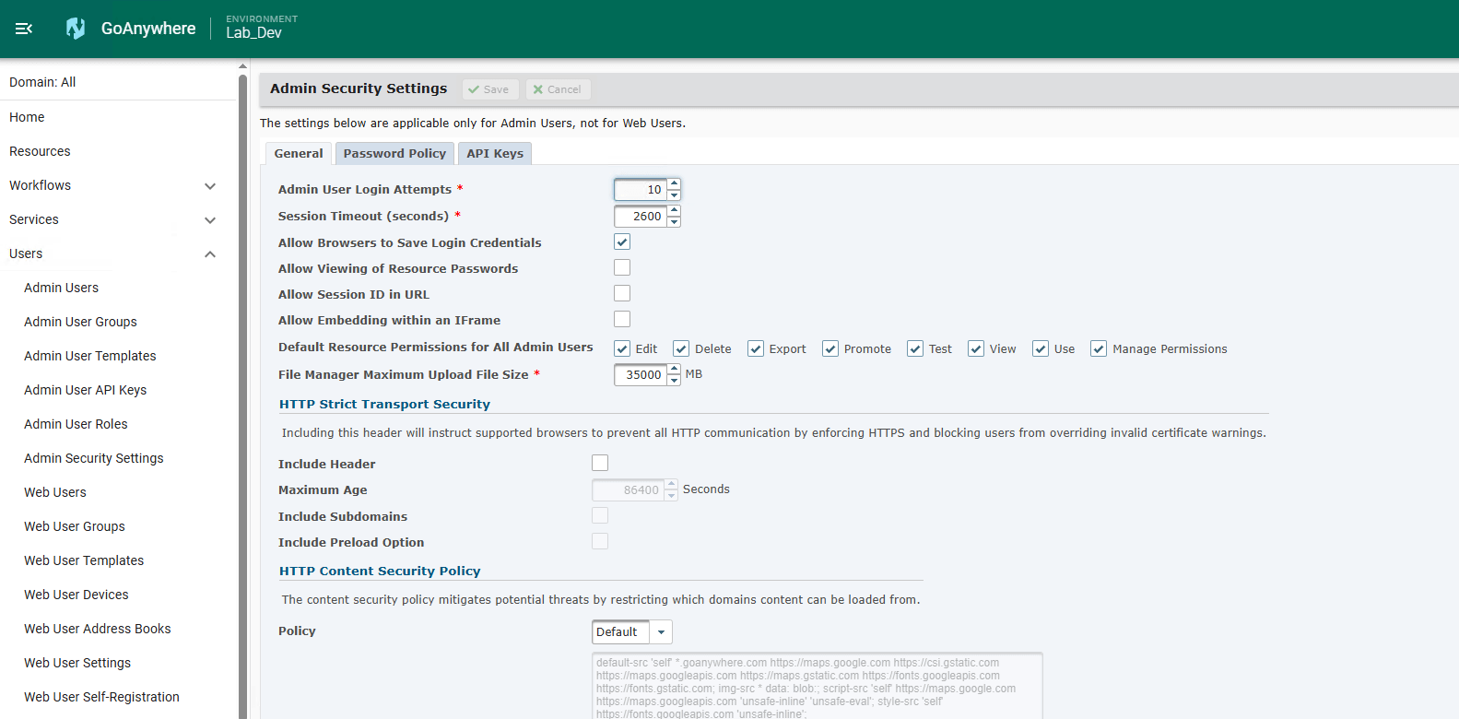This screenshot has height=719, width=1459.
Task: Switch to the Password Policy tab
Action: pos(394,154)
